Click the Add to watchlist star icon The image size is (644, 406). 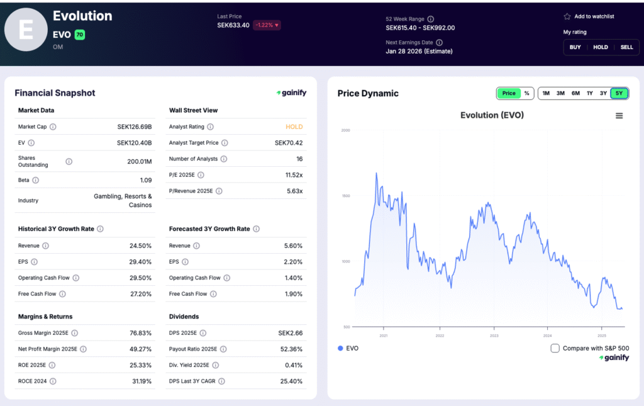[x=567, y=16]
